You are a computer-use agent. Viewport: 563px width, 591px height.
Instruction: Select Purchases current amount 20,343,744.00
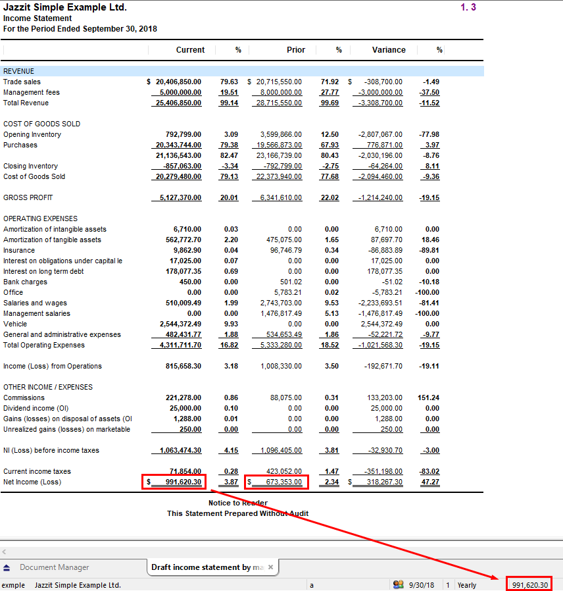coord(178,145)
